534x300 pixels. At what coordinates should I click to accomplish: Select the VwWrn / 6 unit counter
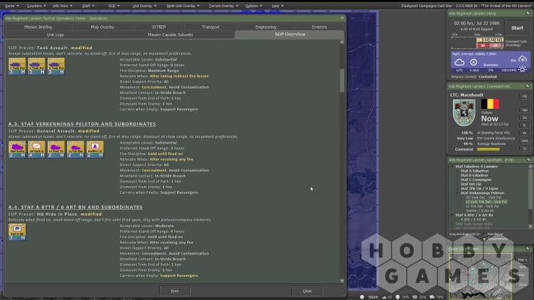[x=95, y=149]
